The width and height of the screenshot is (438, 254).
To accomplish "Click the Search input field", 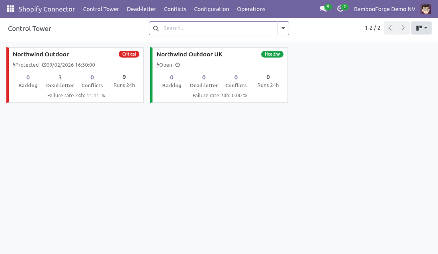I will click(x=219, y=29).
